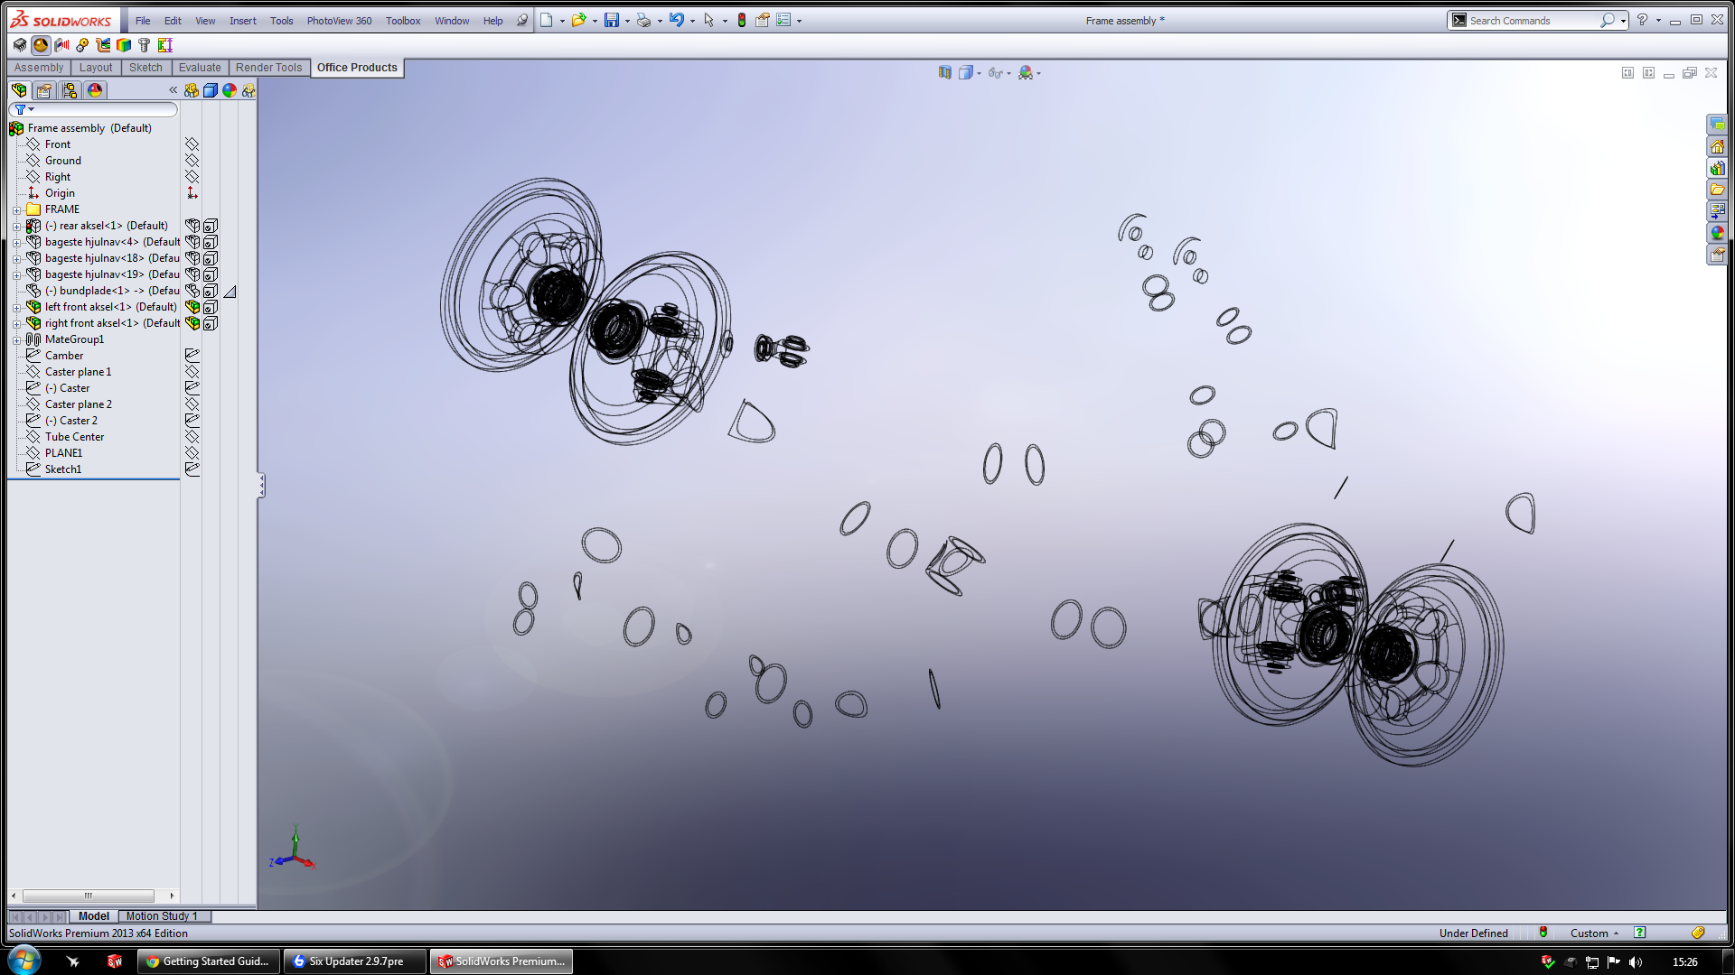Toggle hide/show for rear aksel component
Image resolution: width=1735 pixels, height=975 pixels.
(x=192, y=226)
